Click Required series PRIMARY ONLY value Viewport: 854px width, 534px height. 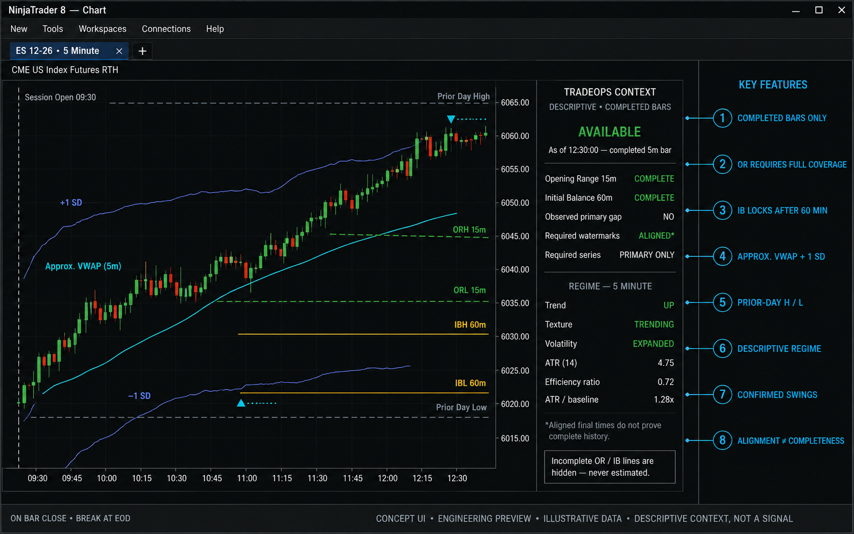coord(647,255)
